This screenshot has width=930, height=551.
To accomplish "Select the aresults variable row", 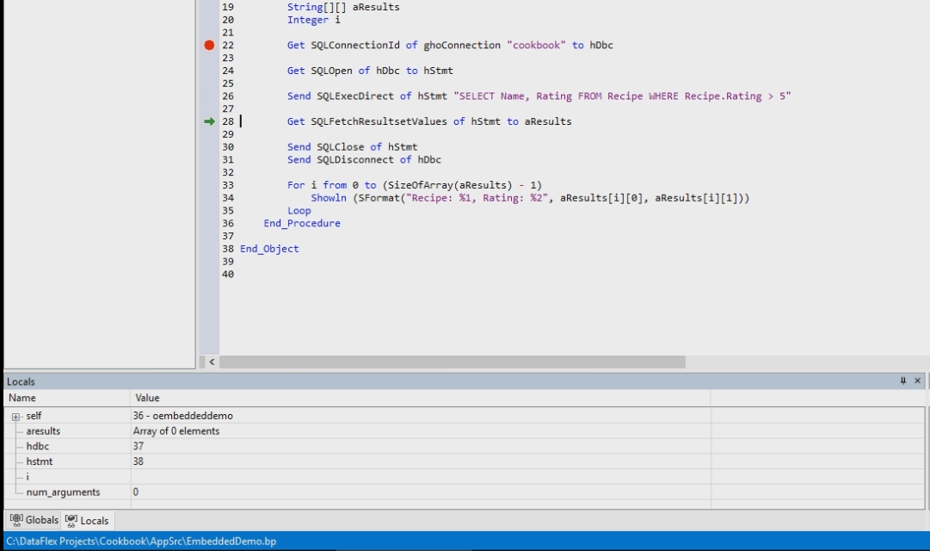I will [x=43, y=430].
